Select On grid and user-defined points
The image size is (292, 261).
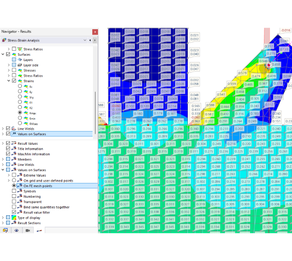14,180
